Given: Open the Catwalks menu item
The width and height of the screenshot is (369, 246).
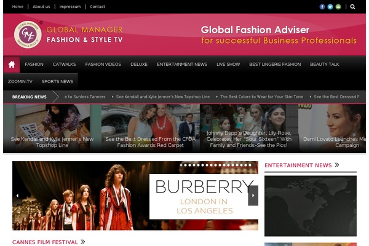Looking at the screenshot, I should (64, 64).
